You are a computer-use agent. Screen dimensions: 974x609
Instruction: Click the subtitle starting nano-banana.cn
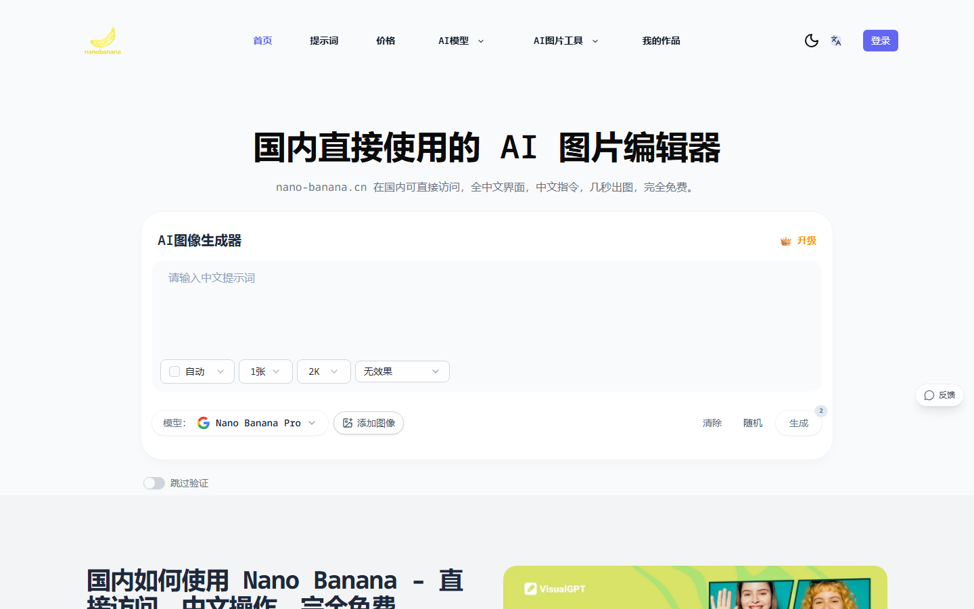[487, 187]
